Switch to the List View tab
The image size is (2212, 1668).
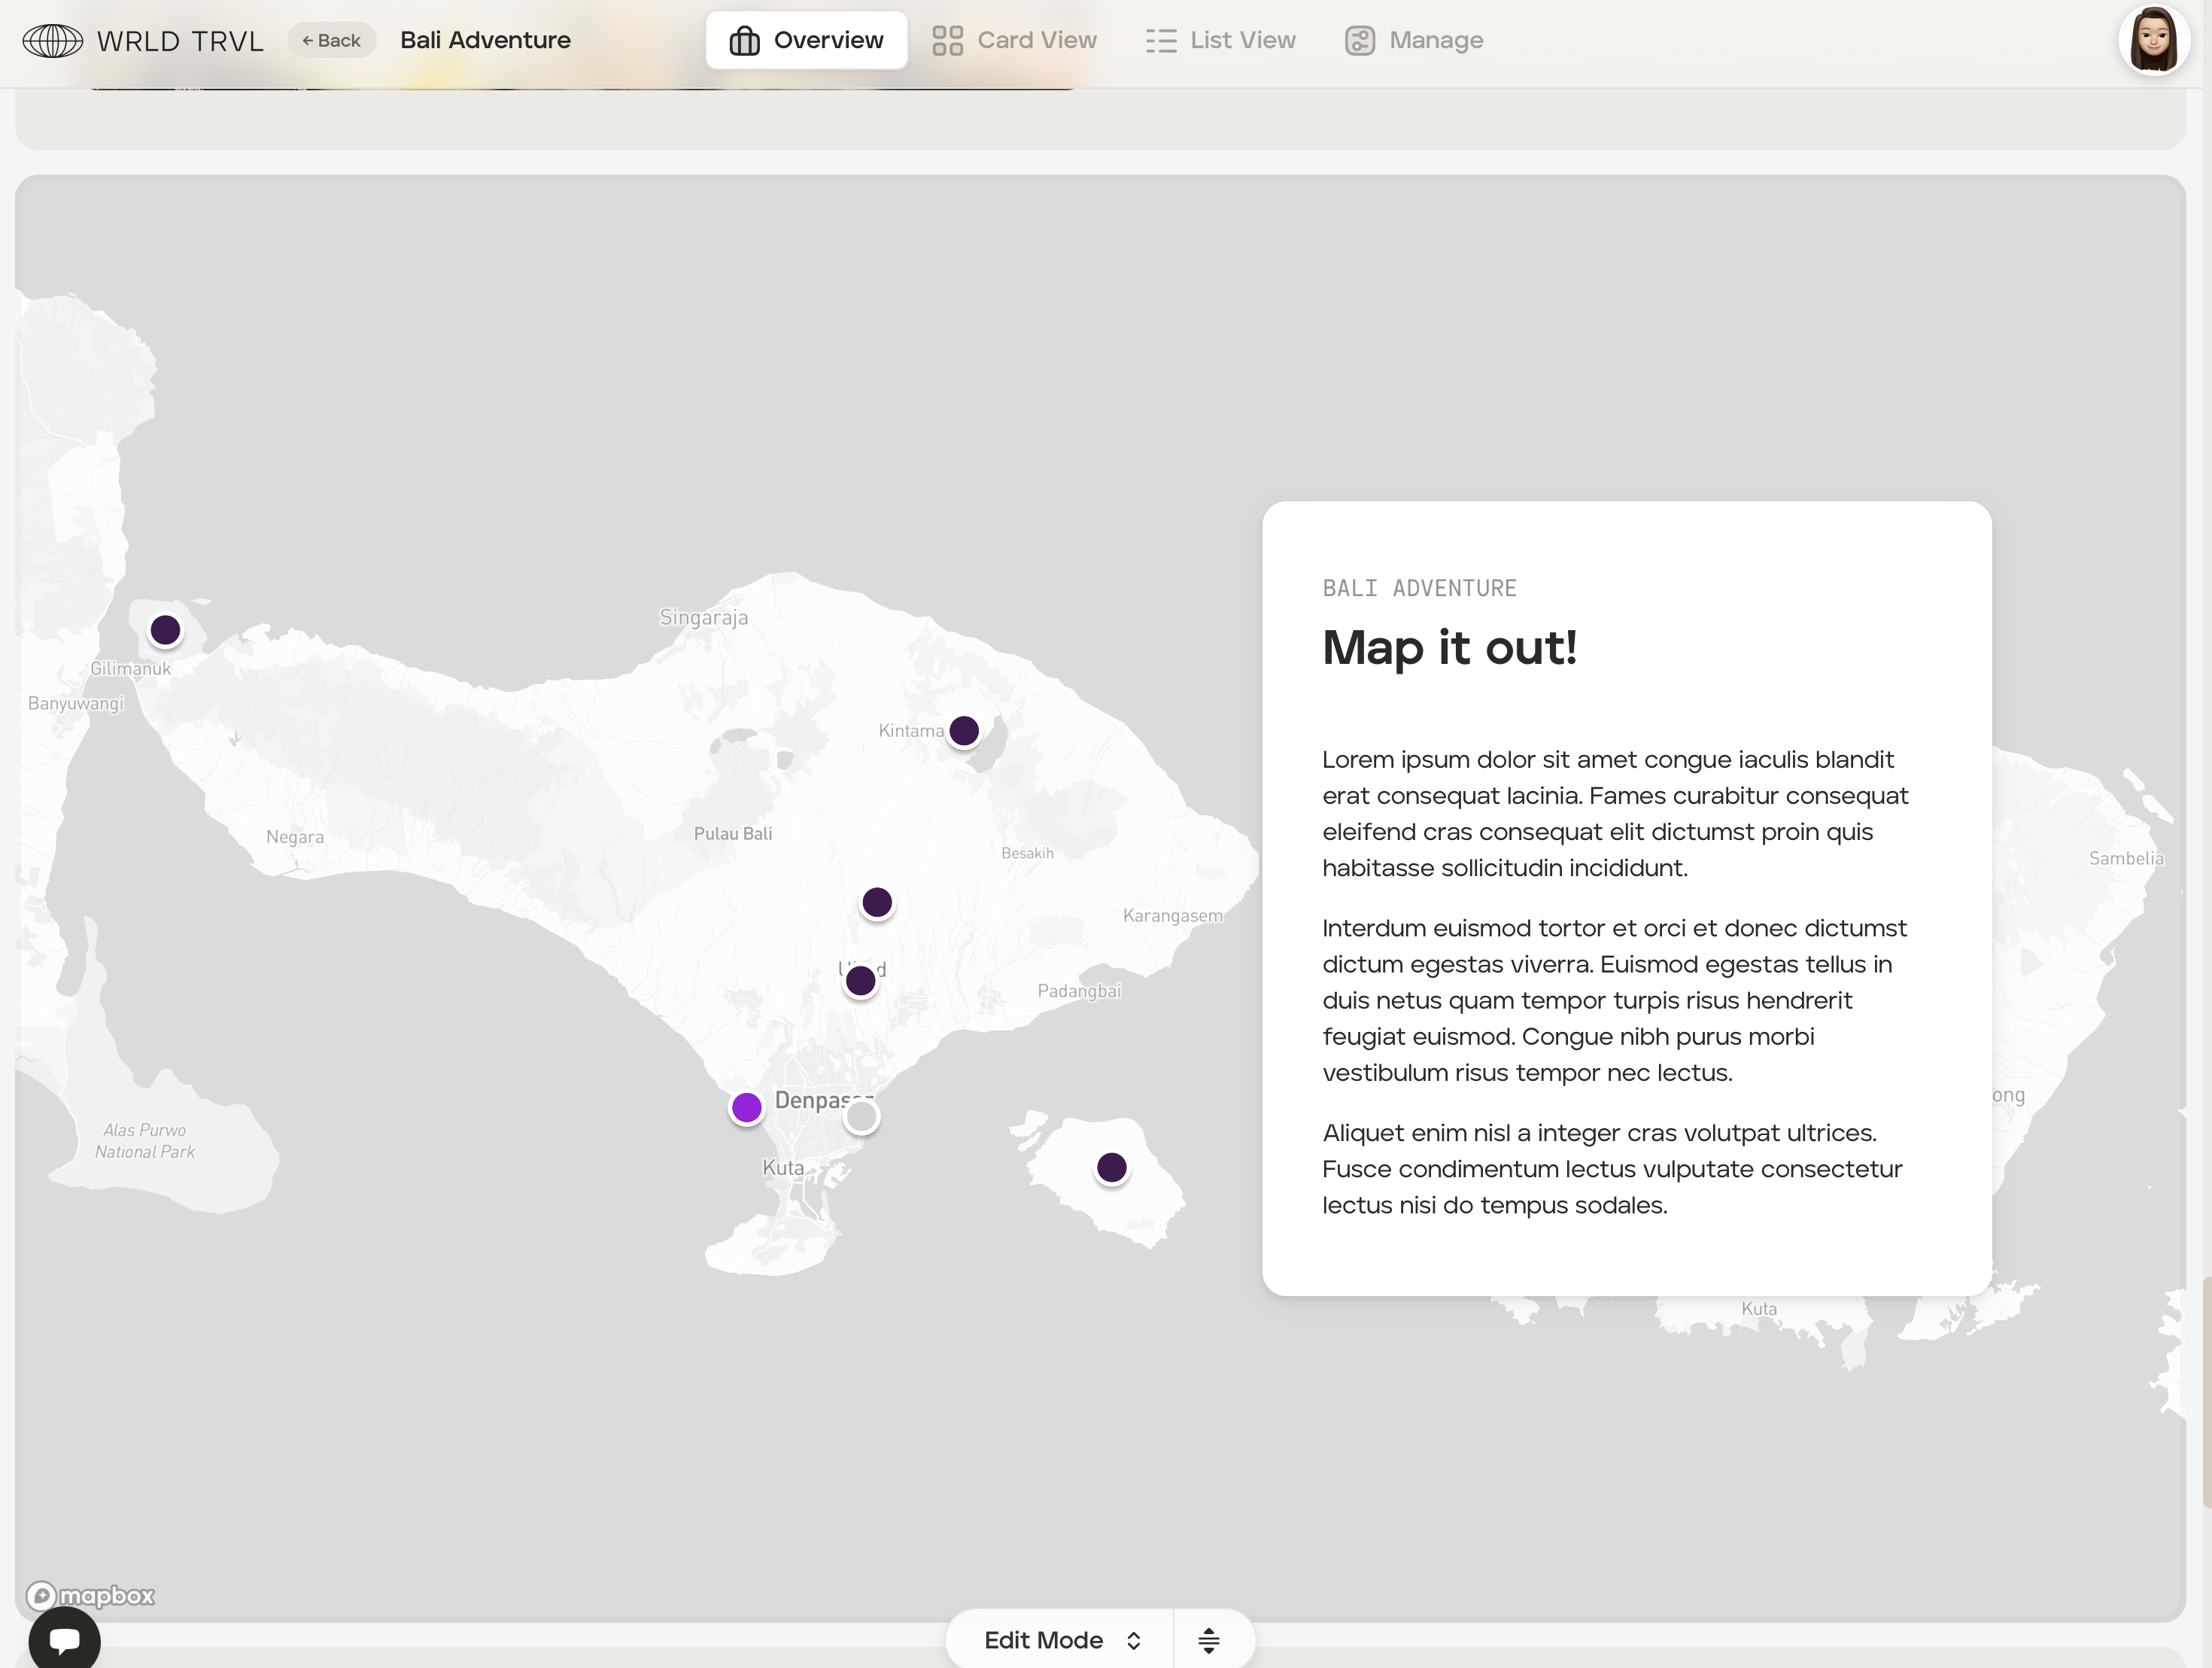coord(1221,41)
